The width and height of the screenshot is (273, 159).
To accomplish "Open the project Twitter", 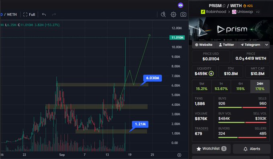I will click(226, 45).
